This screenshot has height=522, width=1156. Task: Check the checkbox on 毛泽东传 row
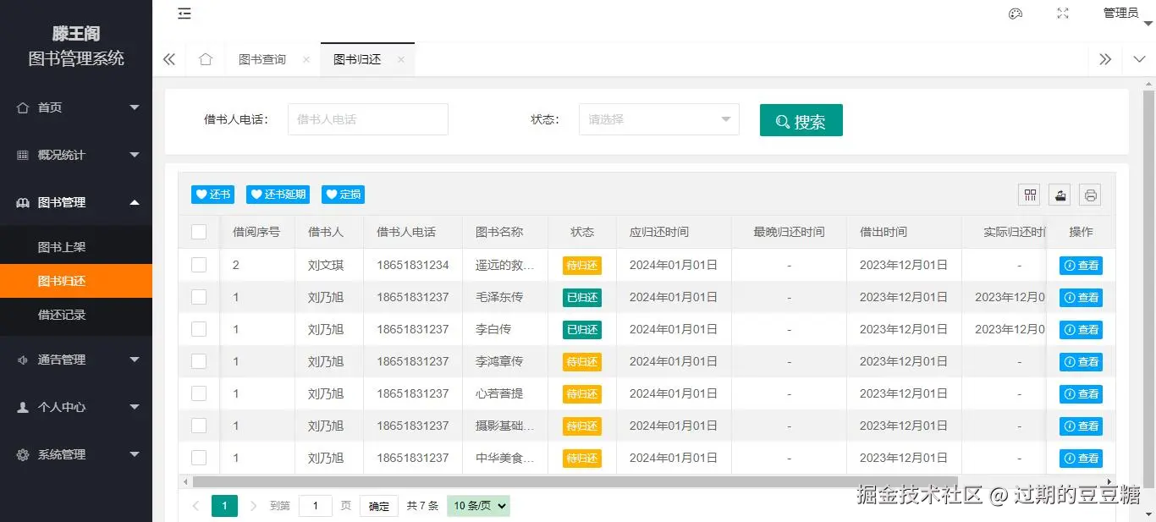tap(199, 297)
